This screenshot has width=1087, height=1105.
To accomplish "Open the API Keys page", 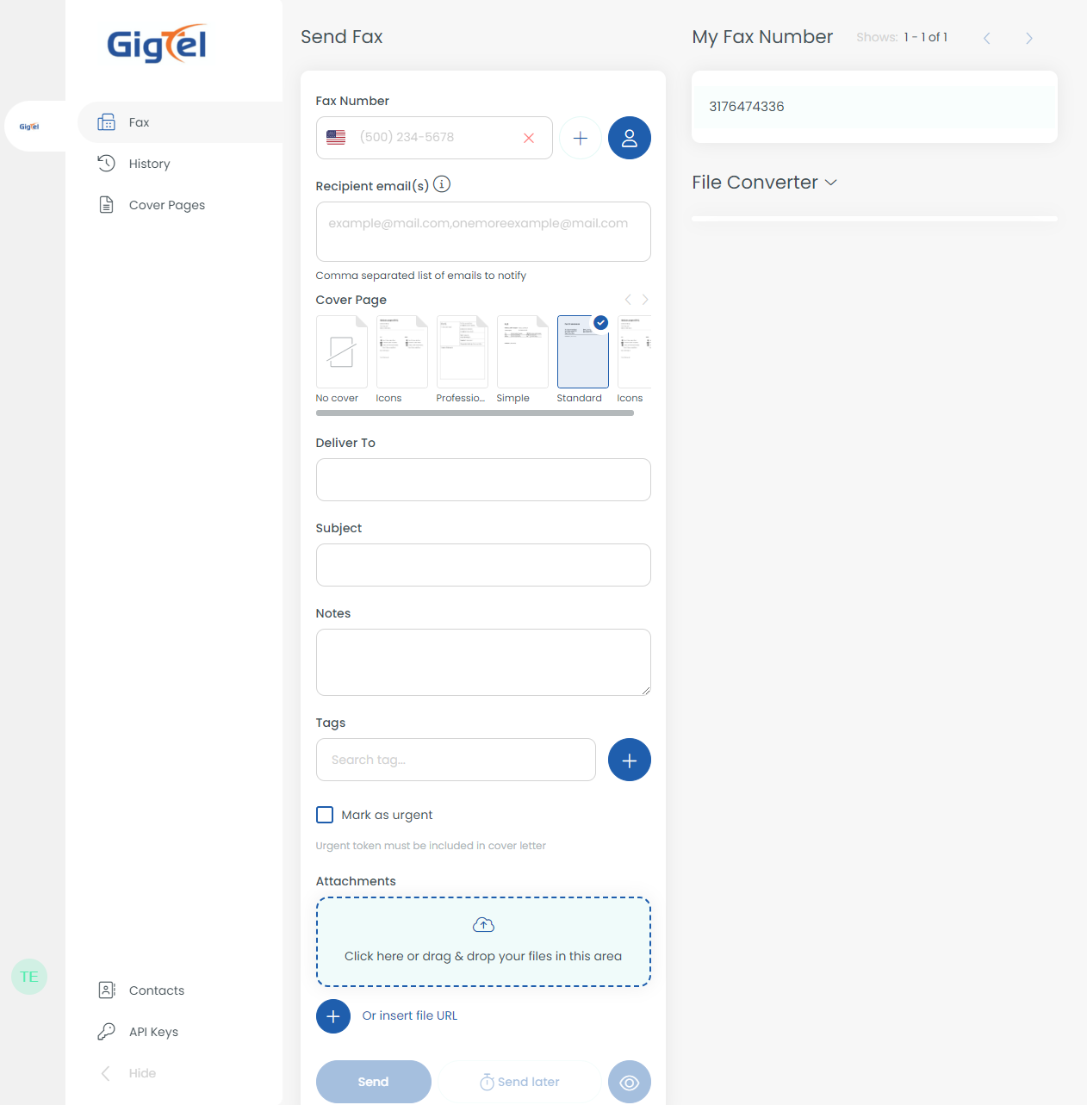I will [152, 1031].
